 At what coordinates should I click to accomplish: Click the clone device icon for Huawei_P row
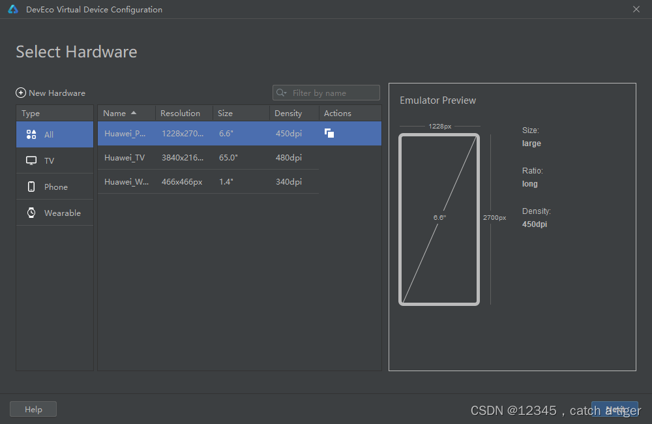(x=329, y=133)
